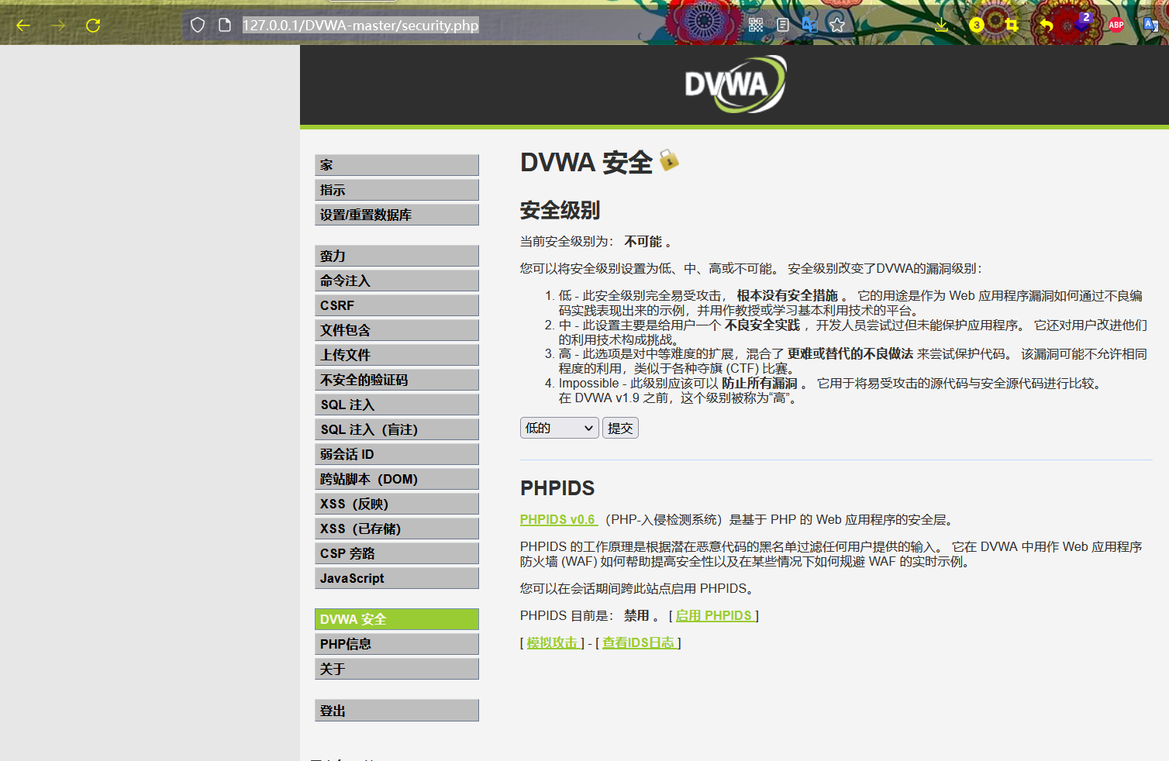The height and width of the screenshot is (761, 1169).
Task: Click the 提交 submit button
Action: [620, 427]
